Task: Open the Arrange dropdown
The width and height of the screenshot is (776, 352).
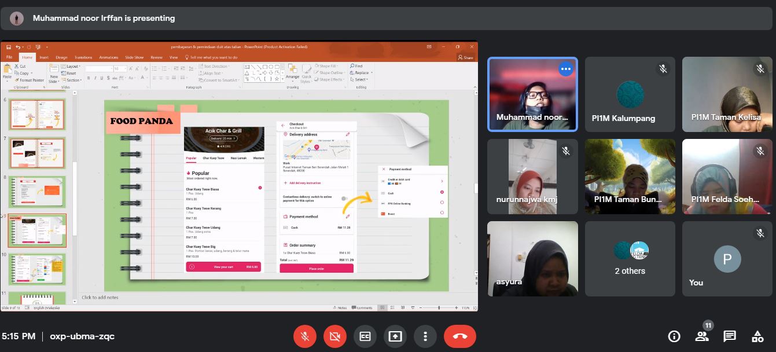Action: (x=293, y=72)
